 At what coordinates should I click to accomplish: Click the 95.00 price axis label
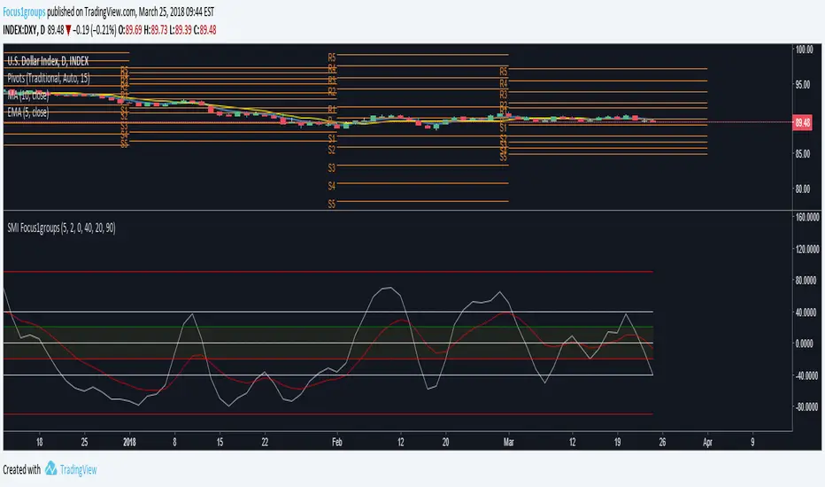click(803, 84)
